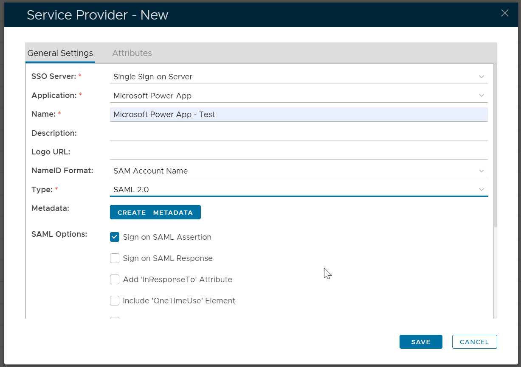
Task: Click the Save button
Action: point(420,342)
